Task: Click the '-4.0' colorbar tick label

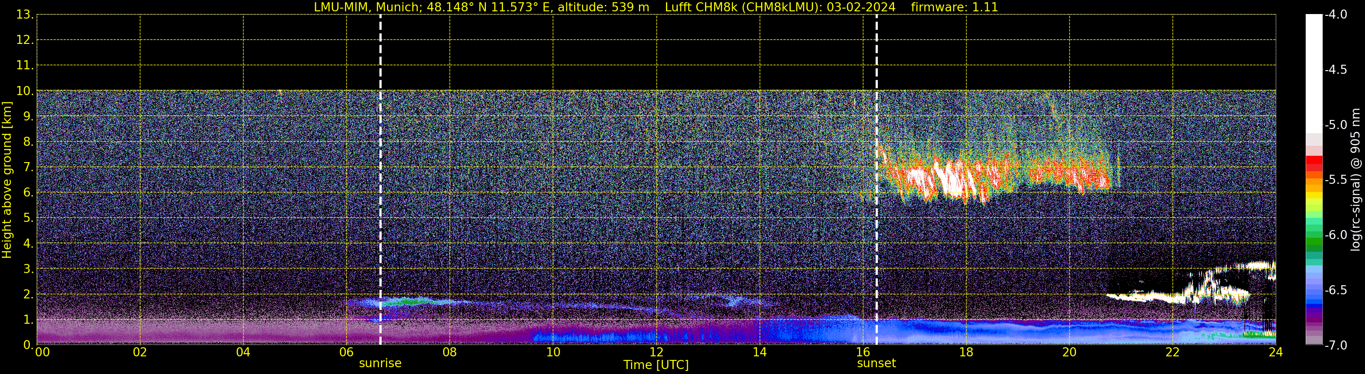Action: (x=1335, y=15)
